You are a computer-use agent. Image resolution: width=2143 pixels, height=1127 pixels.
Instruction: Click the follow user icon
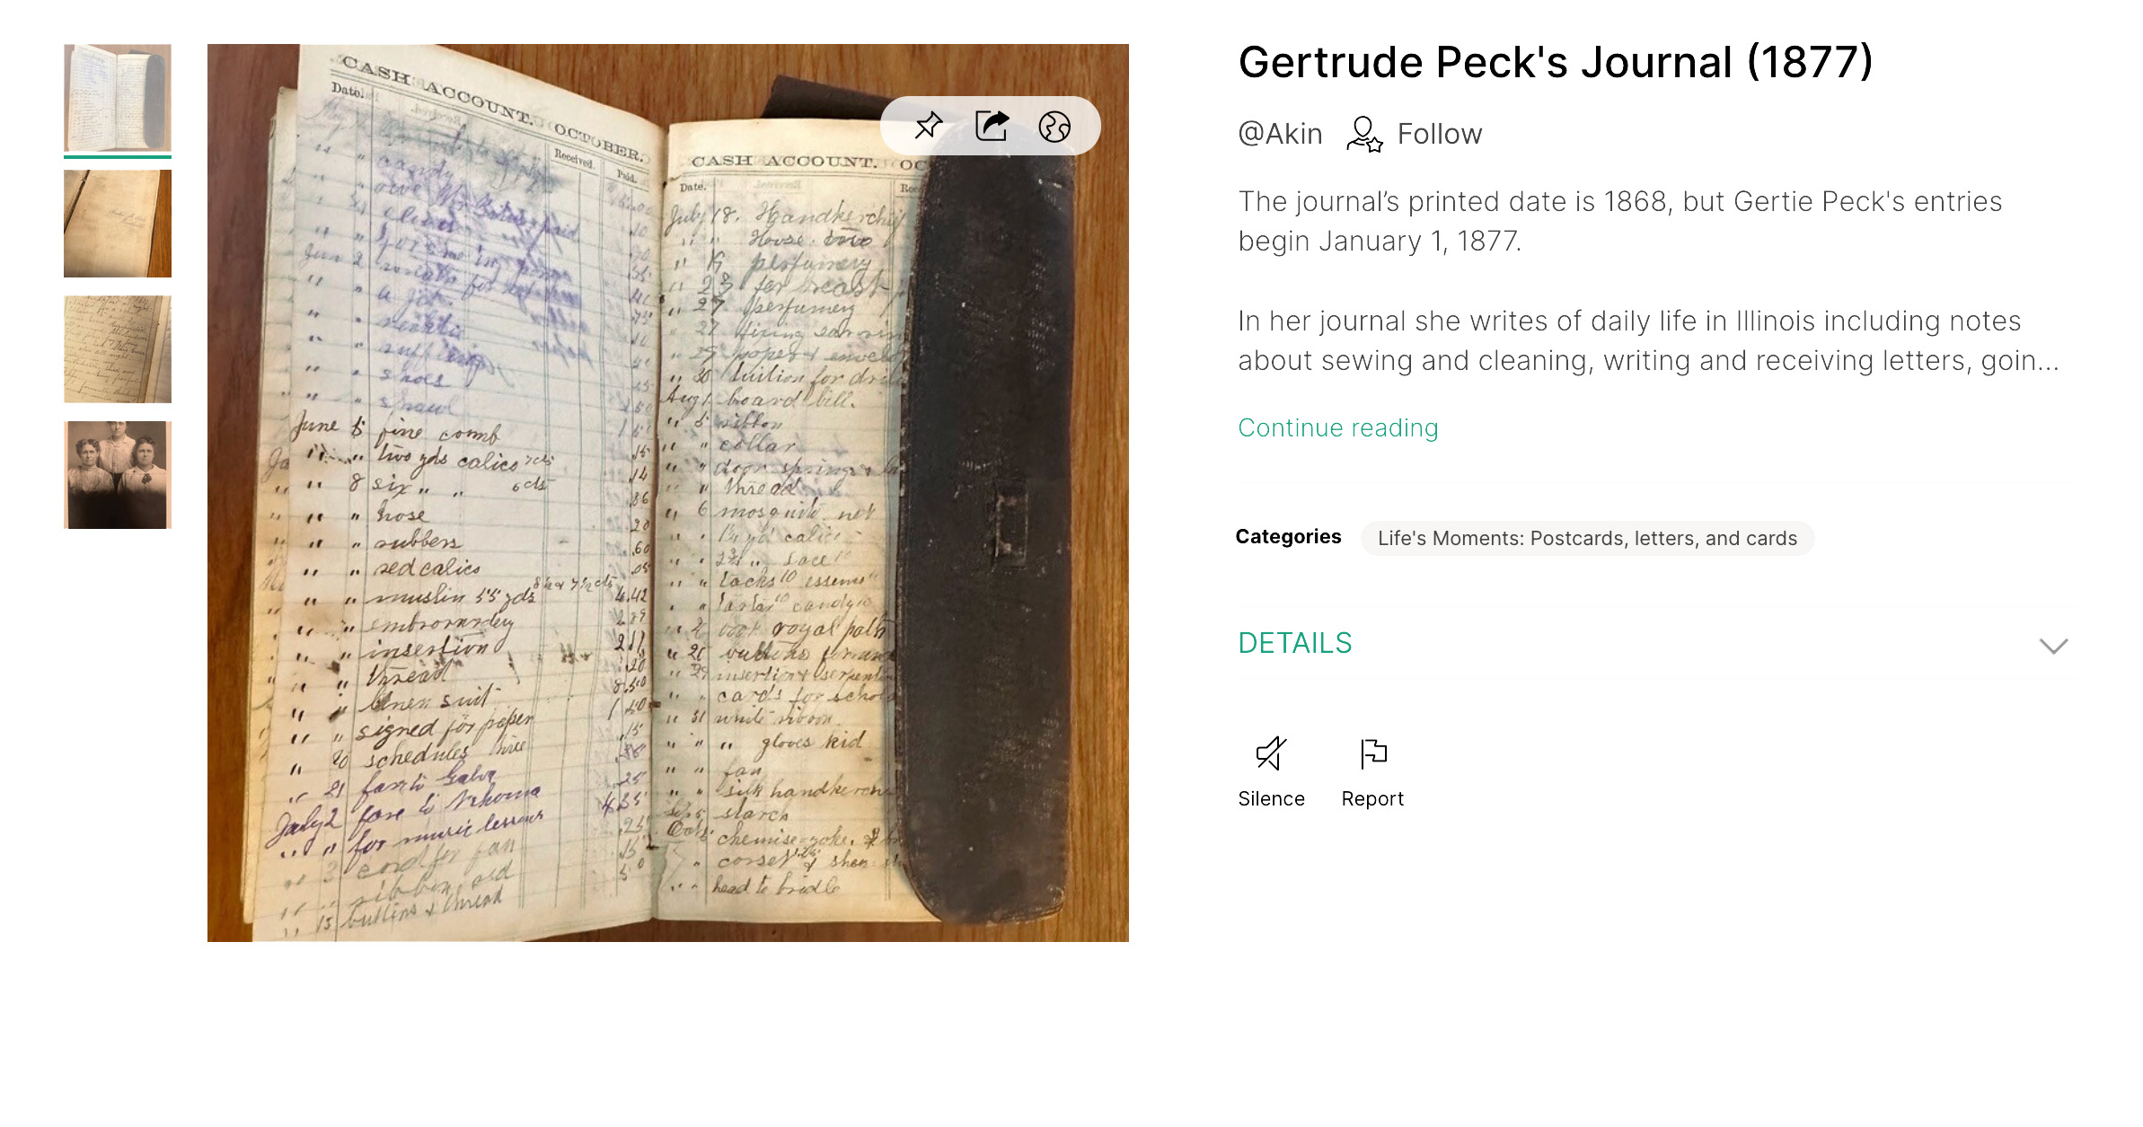coord(1363,135)
